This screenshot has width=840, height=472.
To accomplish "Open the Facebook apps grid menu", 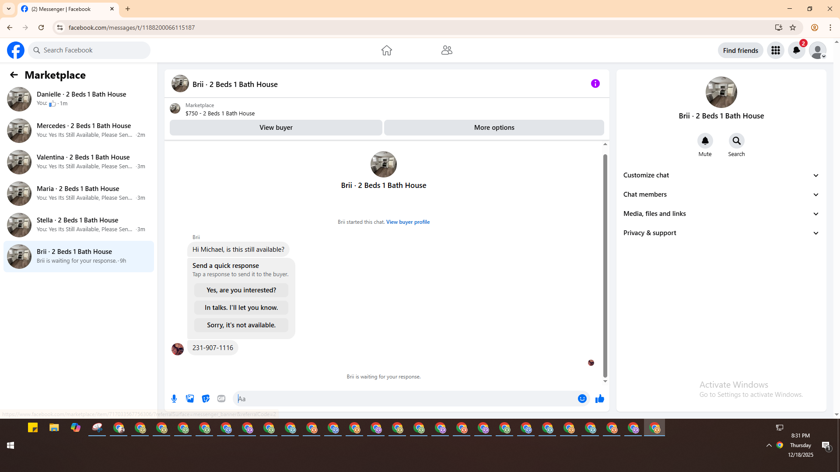I will [x=775, y=50].
